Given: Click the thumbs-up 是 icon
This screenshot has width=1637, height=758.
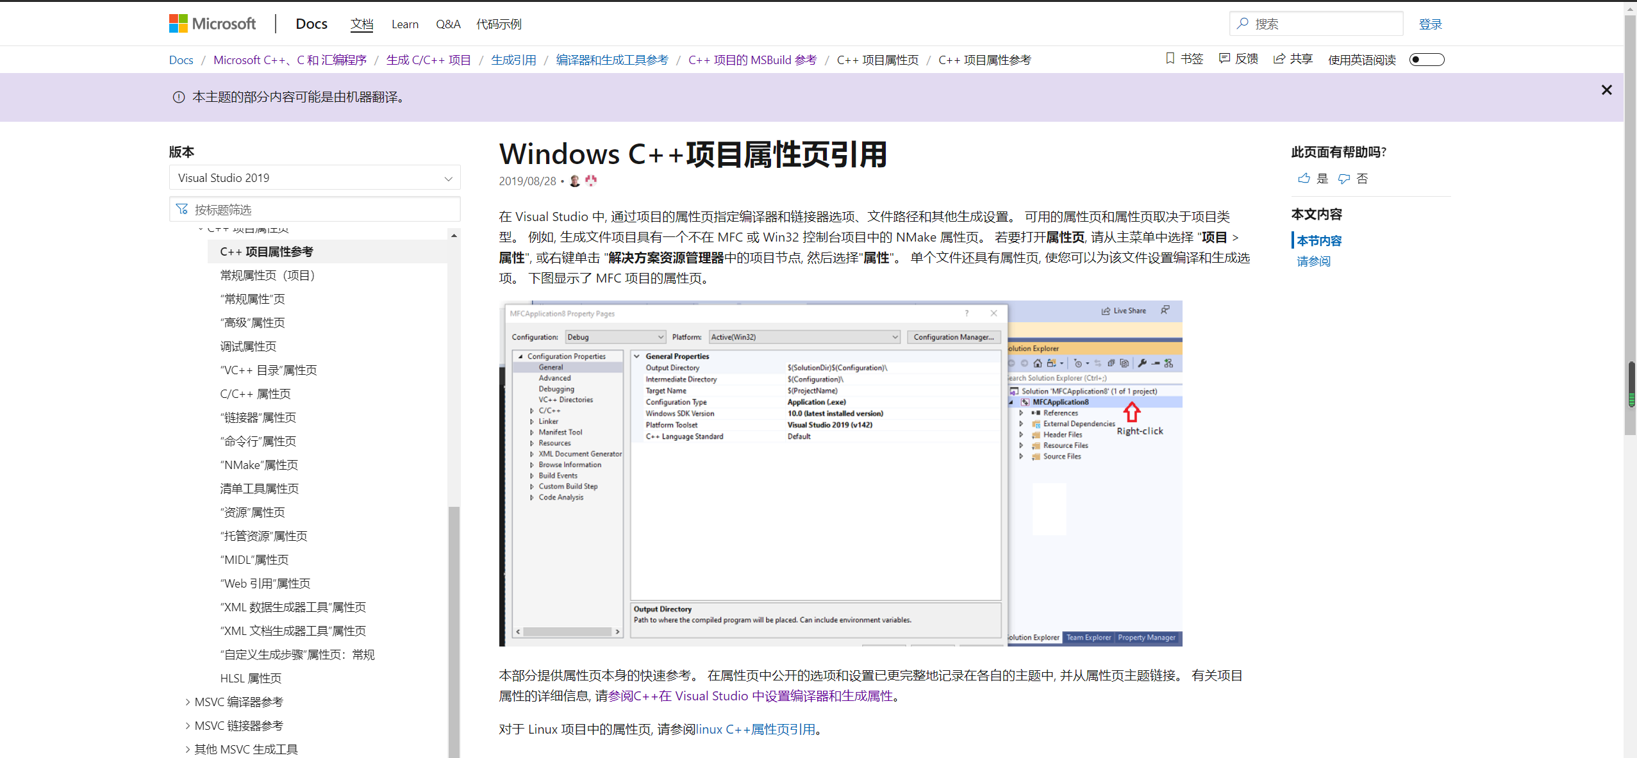Looking at the screenshot, I should (1304, 178).
